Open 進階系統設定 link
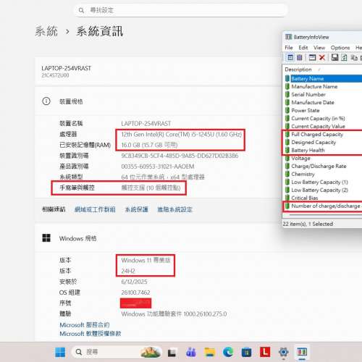 point(174,210)
